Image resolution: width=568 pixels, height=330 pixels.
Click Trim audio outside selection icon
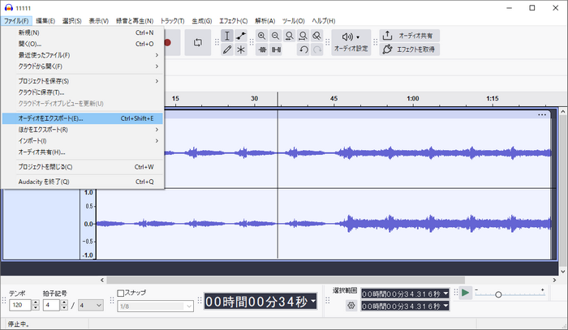tap(262, 49)
